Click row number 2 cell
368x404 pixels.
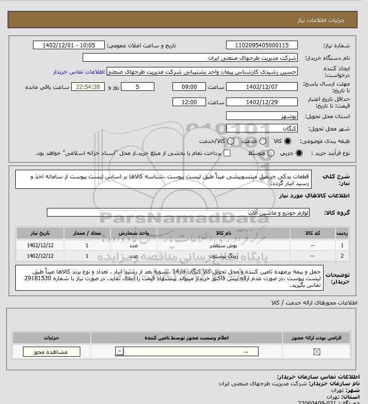click(x=342, y=256)
